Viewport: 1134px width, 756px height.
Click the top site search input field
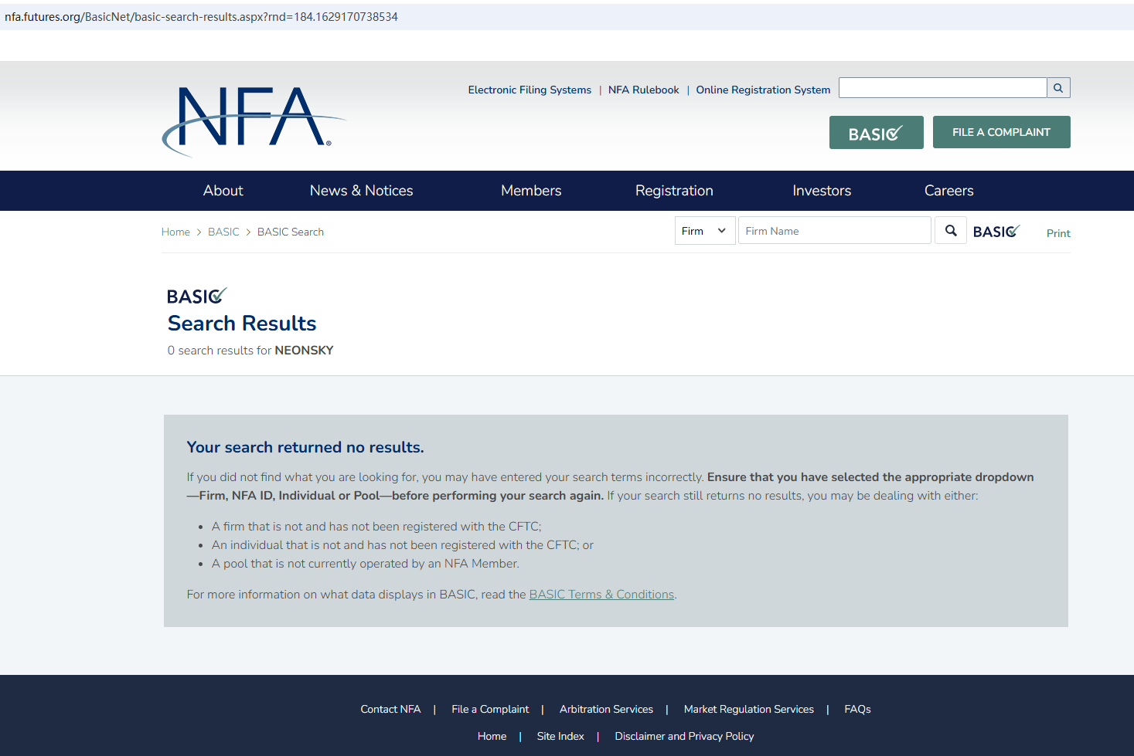(x=943, y=88)
